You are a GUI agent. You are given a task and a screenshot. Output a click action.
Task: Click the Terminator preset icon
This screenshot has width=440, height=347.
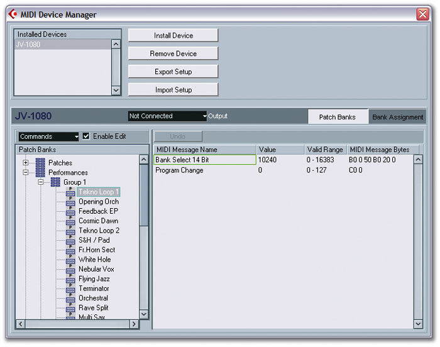(x=70, y=289)
